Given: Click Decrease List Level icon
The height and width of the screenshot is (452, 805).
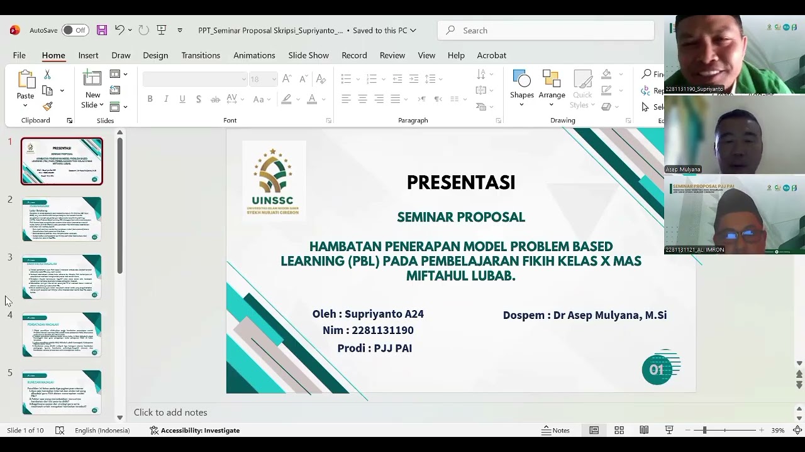Looking at the screenshot, I should click(x=397, y=79).
